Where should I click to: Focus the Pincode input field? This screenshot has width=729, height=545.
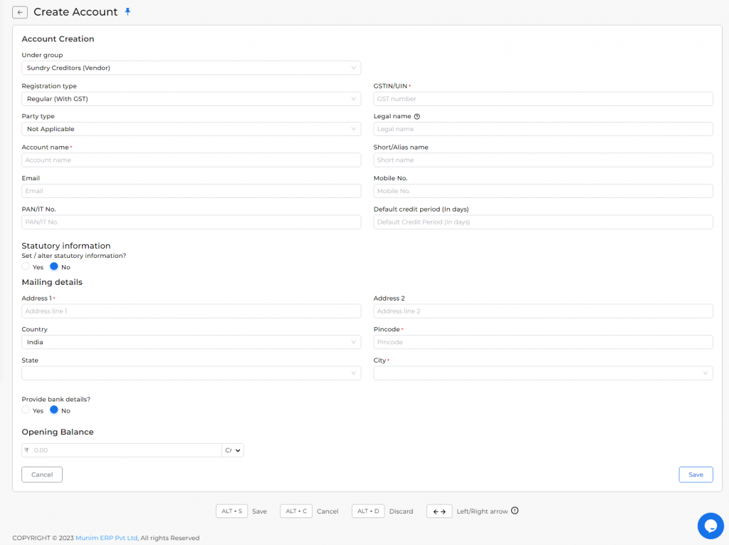tap(543, 342)
